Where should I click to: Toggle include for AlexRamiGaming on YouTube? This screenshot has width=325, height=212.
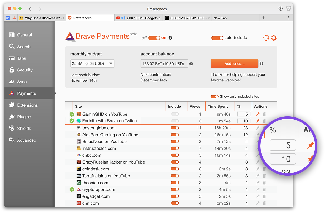pyautogui.click(x=175, y=135)
